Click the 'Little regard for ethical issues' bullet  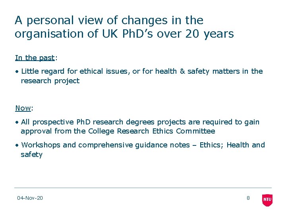click(139, 76)
